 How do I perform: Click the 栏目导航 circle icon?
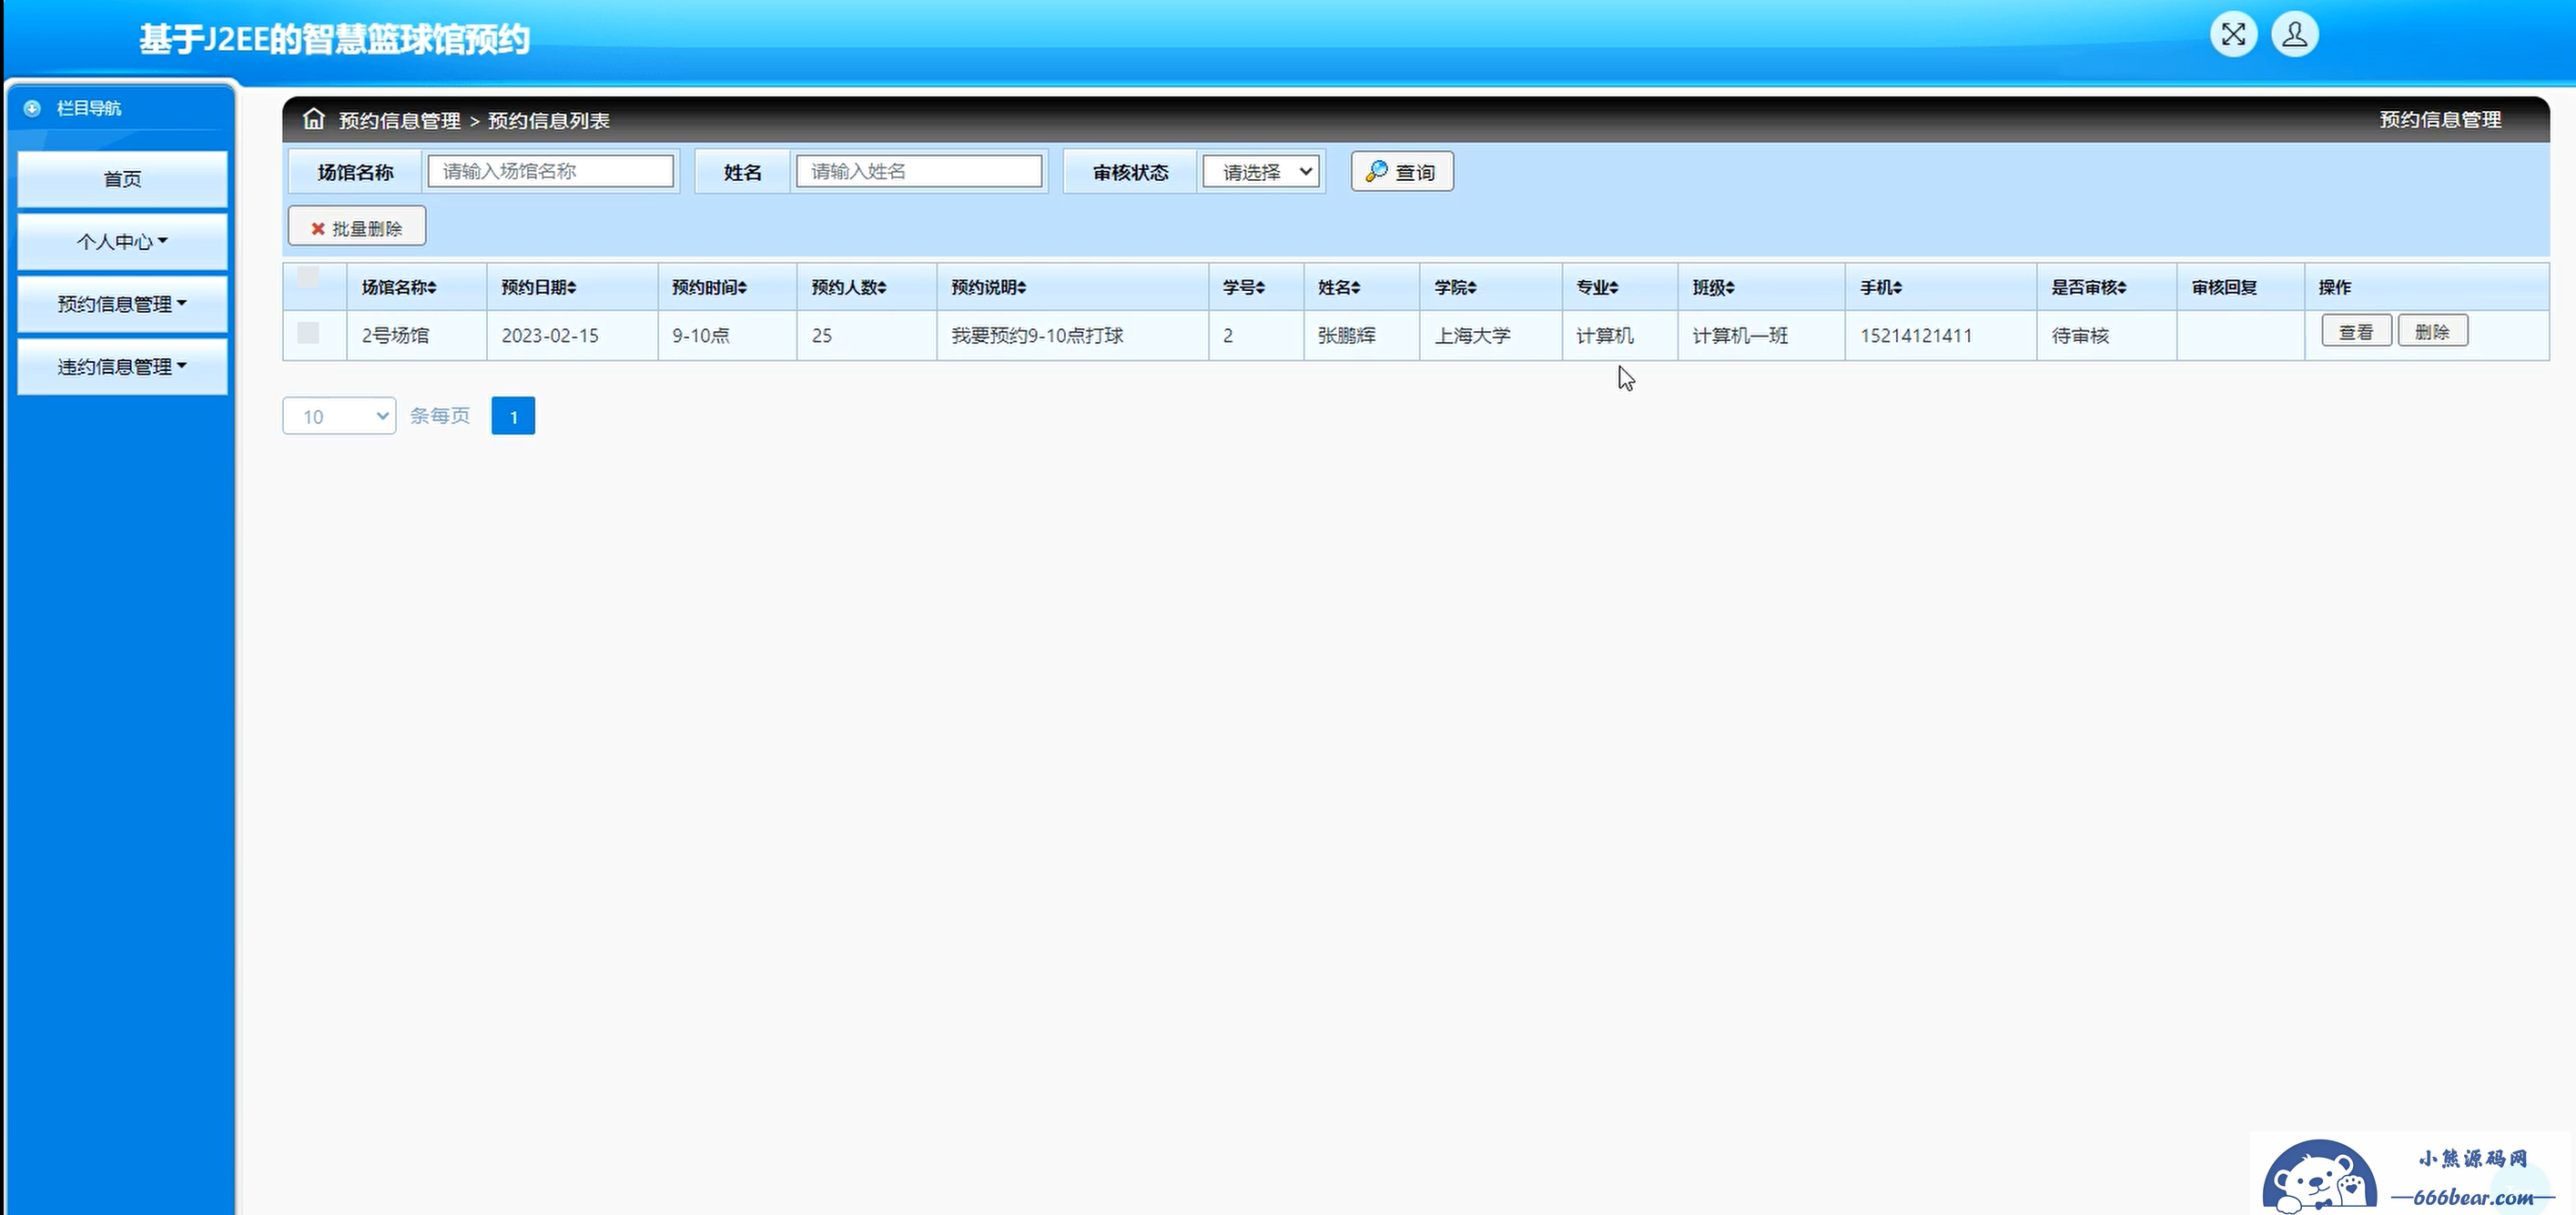click(x=32, y=108)
